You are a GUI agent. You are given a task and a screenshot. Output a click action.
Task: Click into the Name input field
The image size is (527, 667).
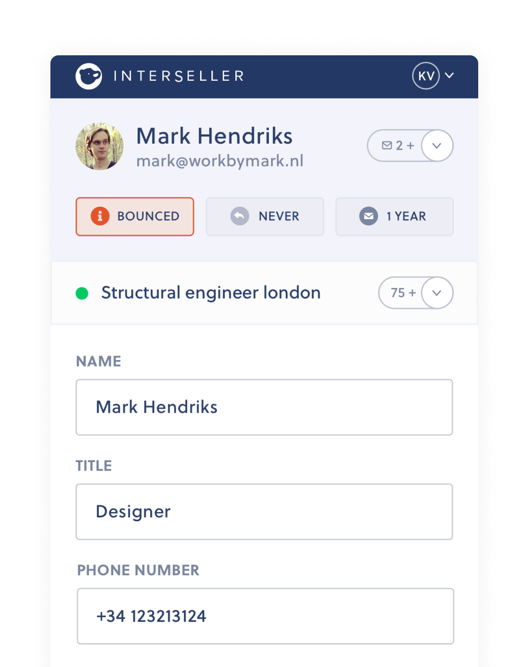click(x=264, y=407)
